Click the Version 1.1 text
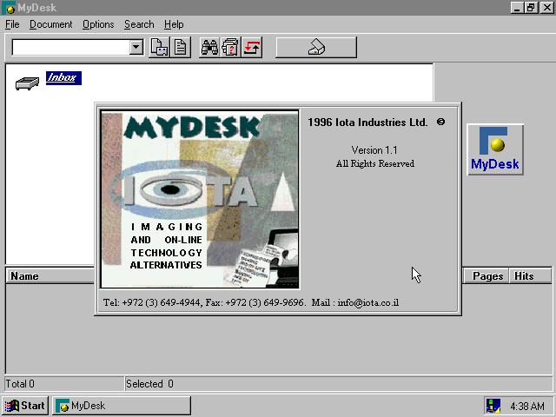Viewport: 556px width, 417px height. [x=374, y=150]
